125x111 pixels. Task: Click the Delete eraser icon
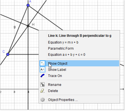[x=42, y=91]
